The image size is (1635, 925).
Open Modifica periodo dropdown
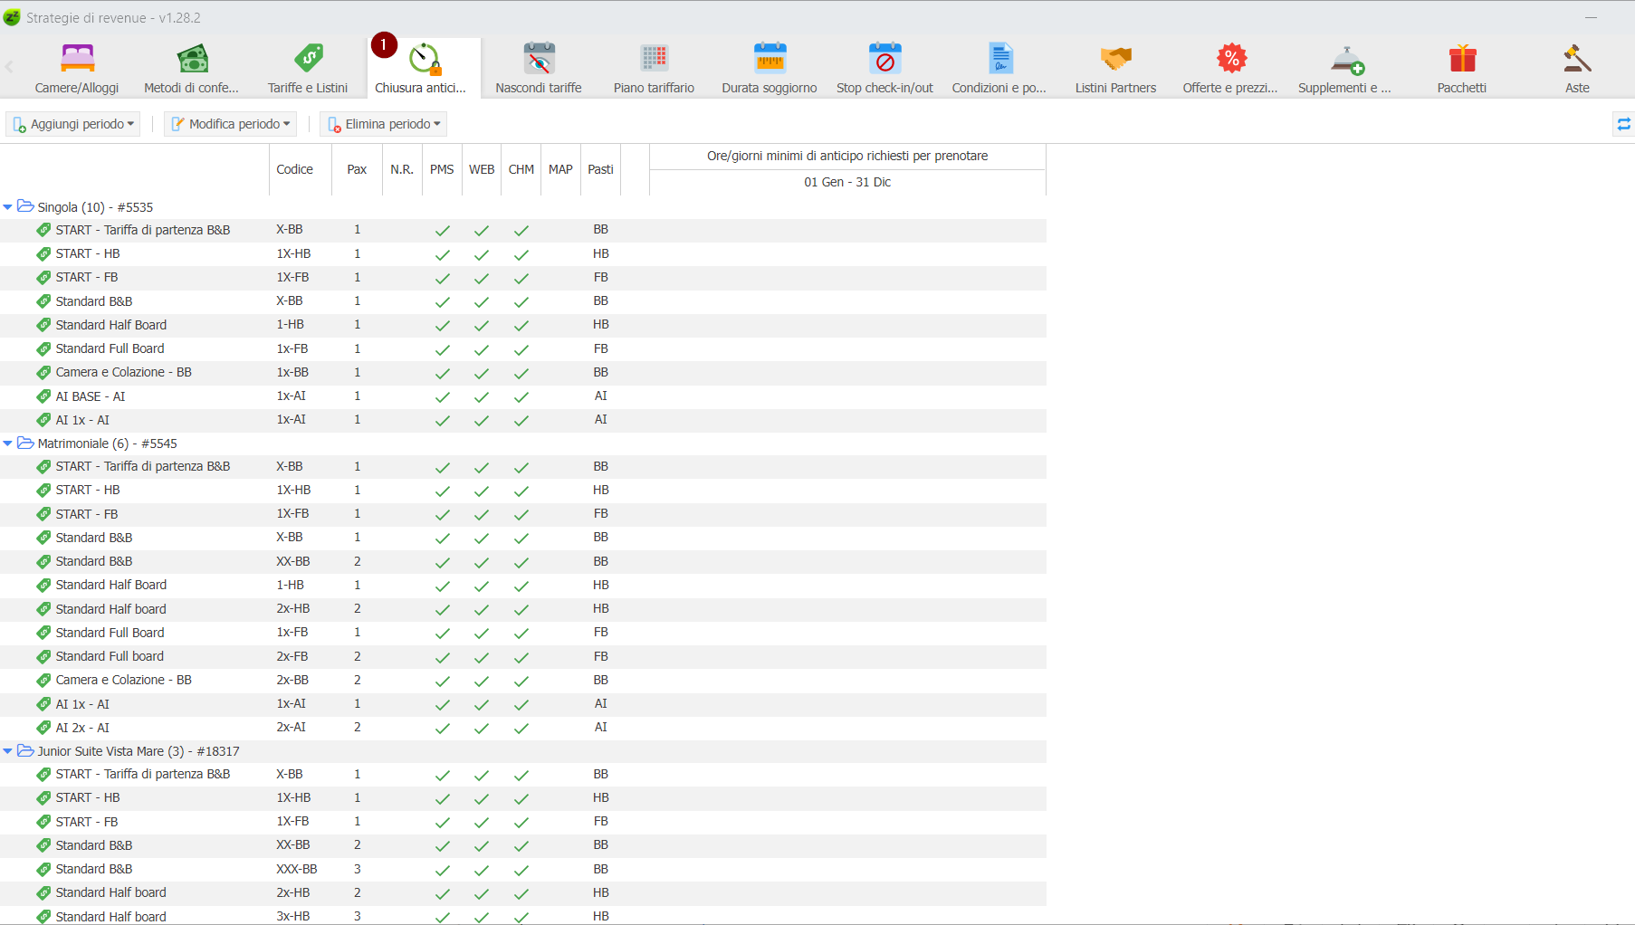coord(231,124)
